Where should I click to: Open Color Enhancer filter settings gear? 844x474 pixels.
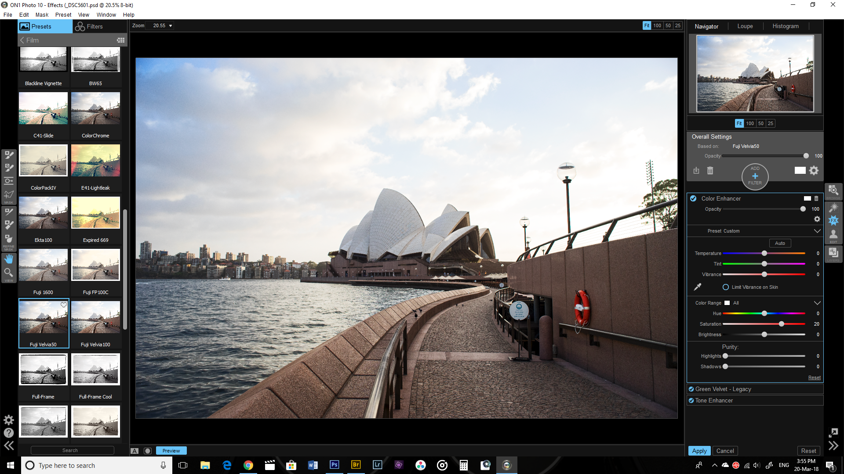pos(817,219)
